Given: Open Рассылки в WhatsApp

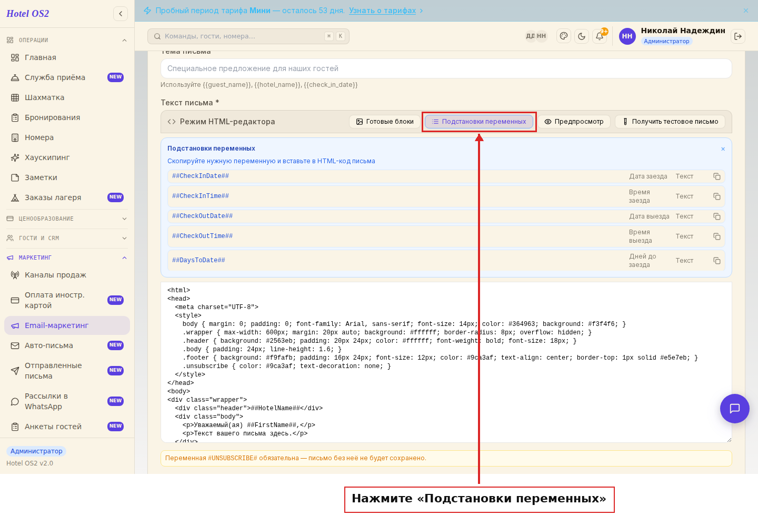Looking at the screenshot, I should coord(67,401).
